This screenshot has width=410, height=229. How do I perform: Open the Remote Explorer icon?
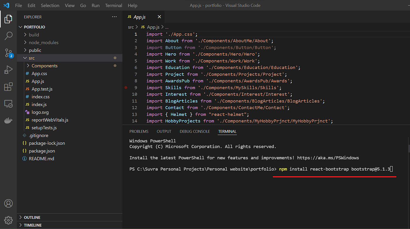[8, 104]
